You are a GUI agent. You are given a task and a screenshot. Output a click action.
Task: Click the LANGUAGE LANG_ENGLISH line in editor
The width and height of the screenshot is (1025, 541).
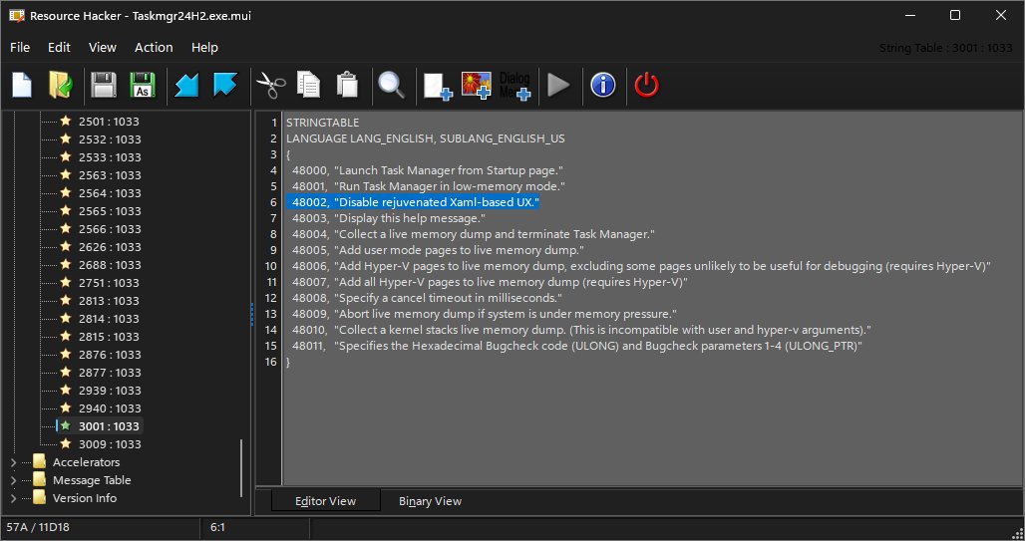[x=426, y=138]
